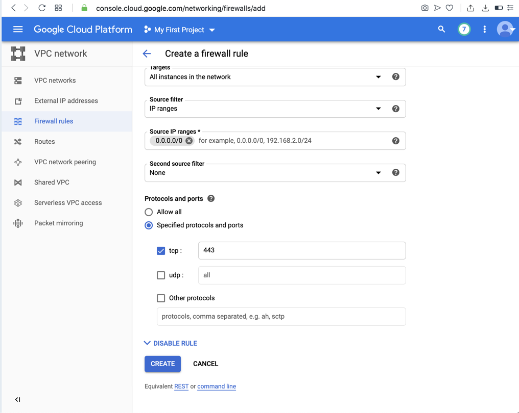Expand the Disable Rule section
The image size is (519, 413).
coord(171,343)
